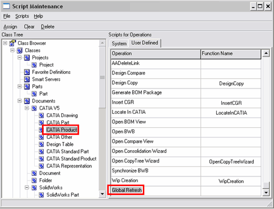Click the Assign button

(x=10, y=27)
